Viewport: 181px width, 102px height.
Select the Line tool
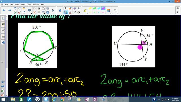(x=74, y=12)
